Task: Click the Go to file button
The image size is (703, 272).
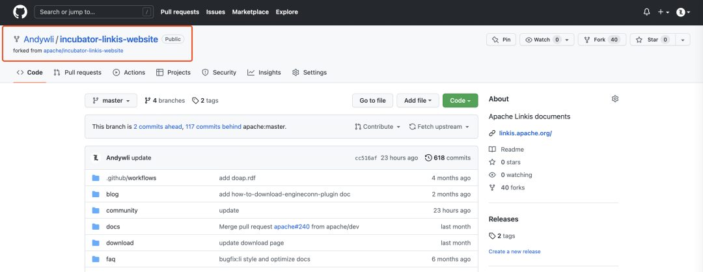Action: click(x=372, y=101)
